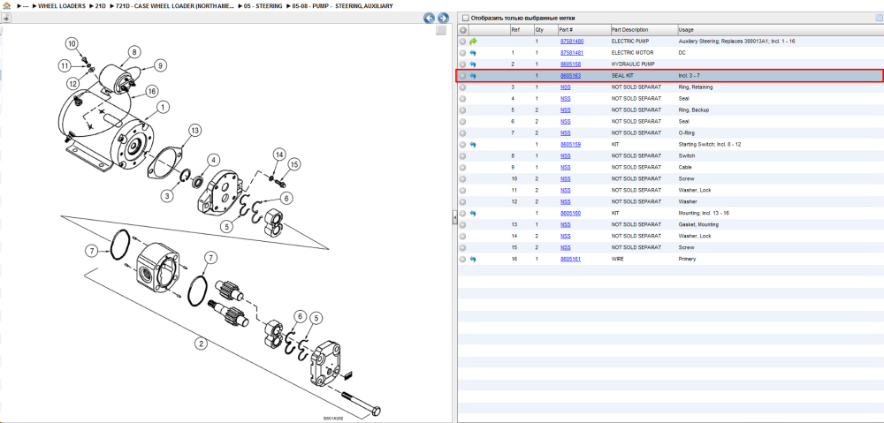Viewport: 884px width, 423px height.
Task: Click the circle icon in the table header
Action: [463, 30]
